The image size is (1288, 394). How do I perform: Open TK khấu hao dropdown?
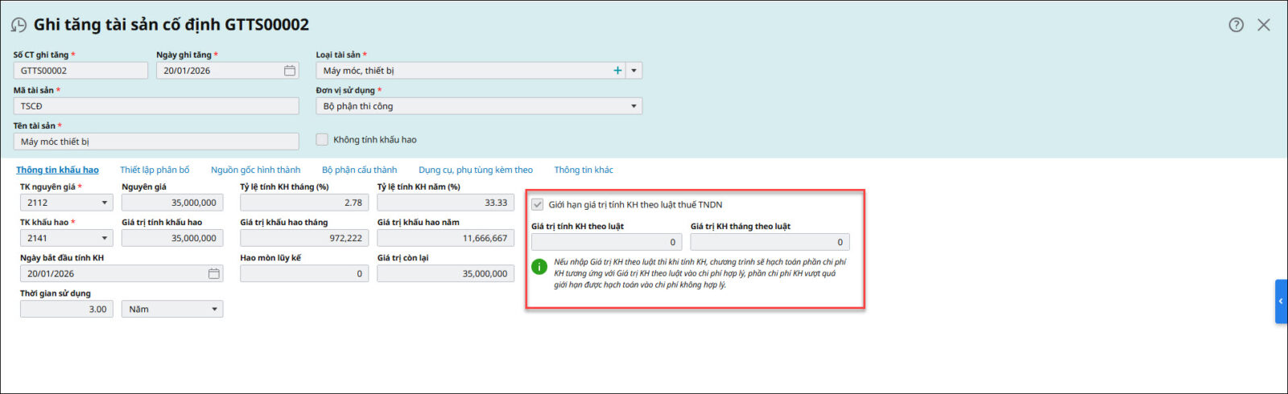coord(104,239)
